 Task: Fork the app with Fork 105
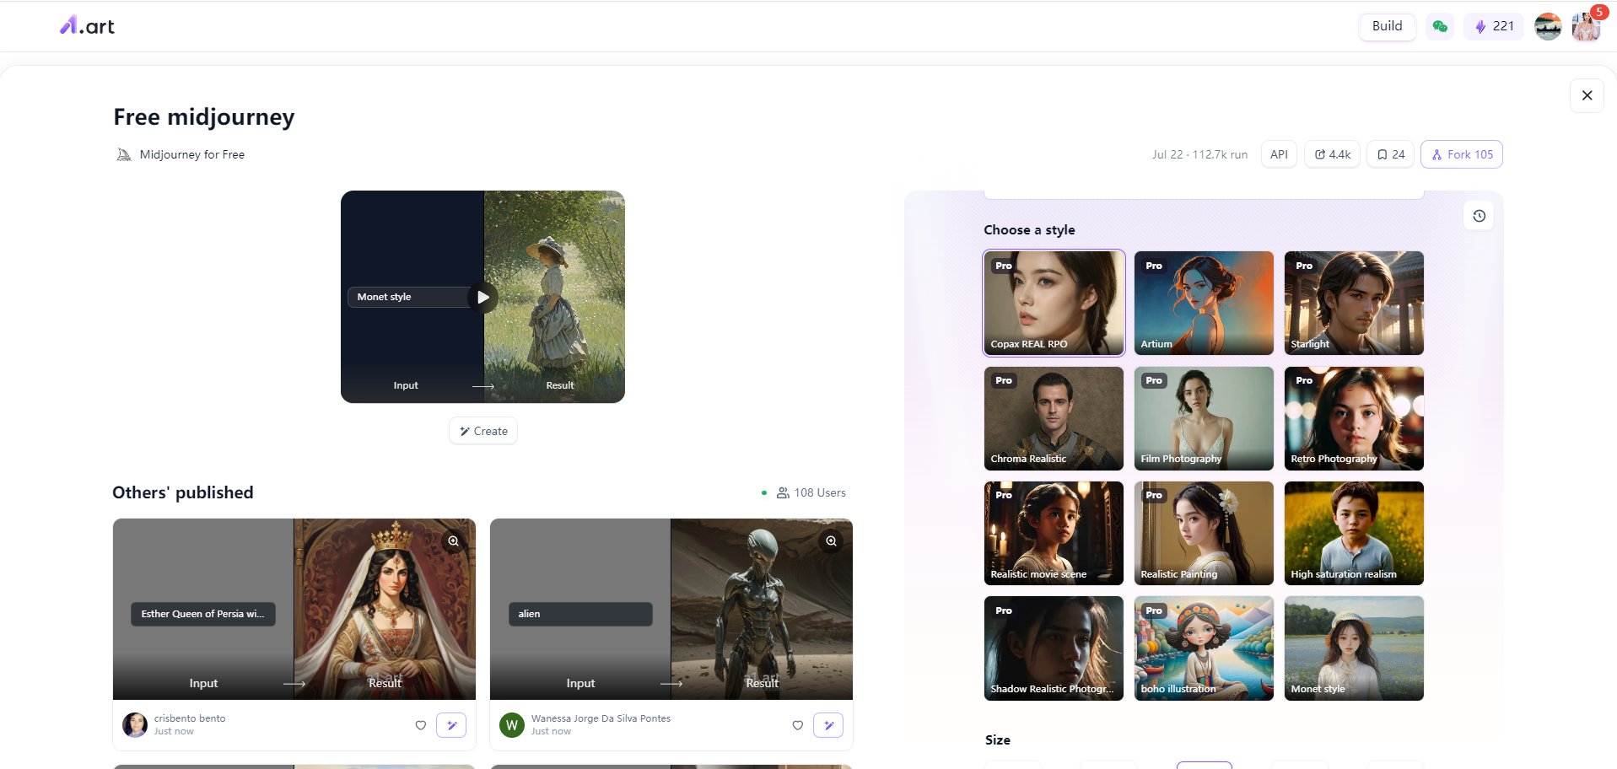1462,154
